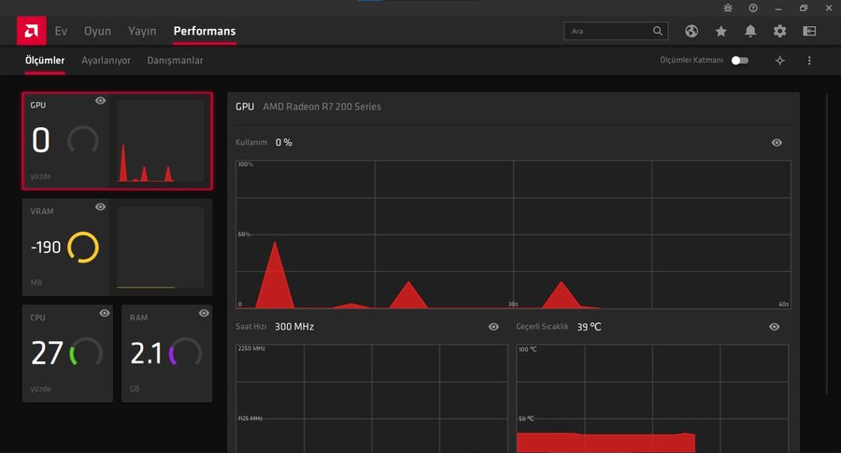The image size is (841, 453).
Task: Select the RAM metrics card
Action: tap(167, 353)
